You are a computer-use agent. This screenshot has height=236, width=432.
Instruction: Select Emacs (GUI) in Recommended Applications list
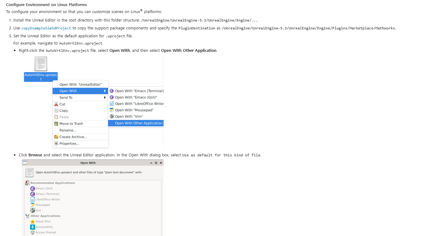click(44, 188)
